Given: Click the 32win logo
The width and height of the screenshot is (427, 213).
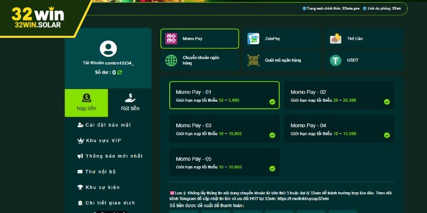Looking at the screenshot, I should click(38, 17).
